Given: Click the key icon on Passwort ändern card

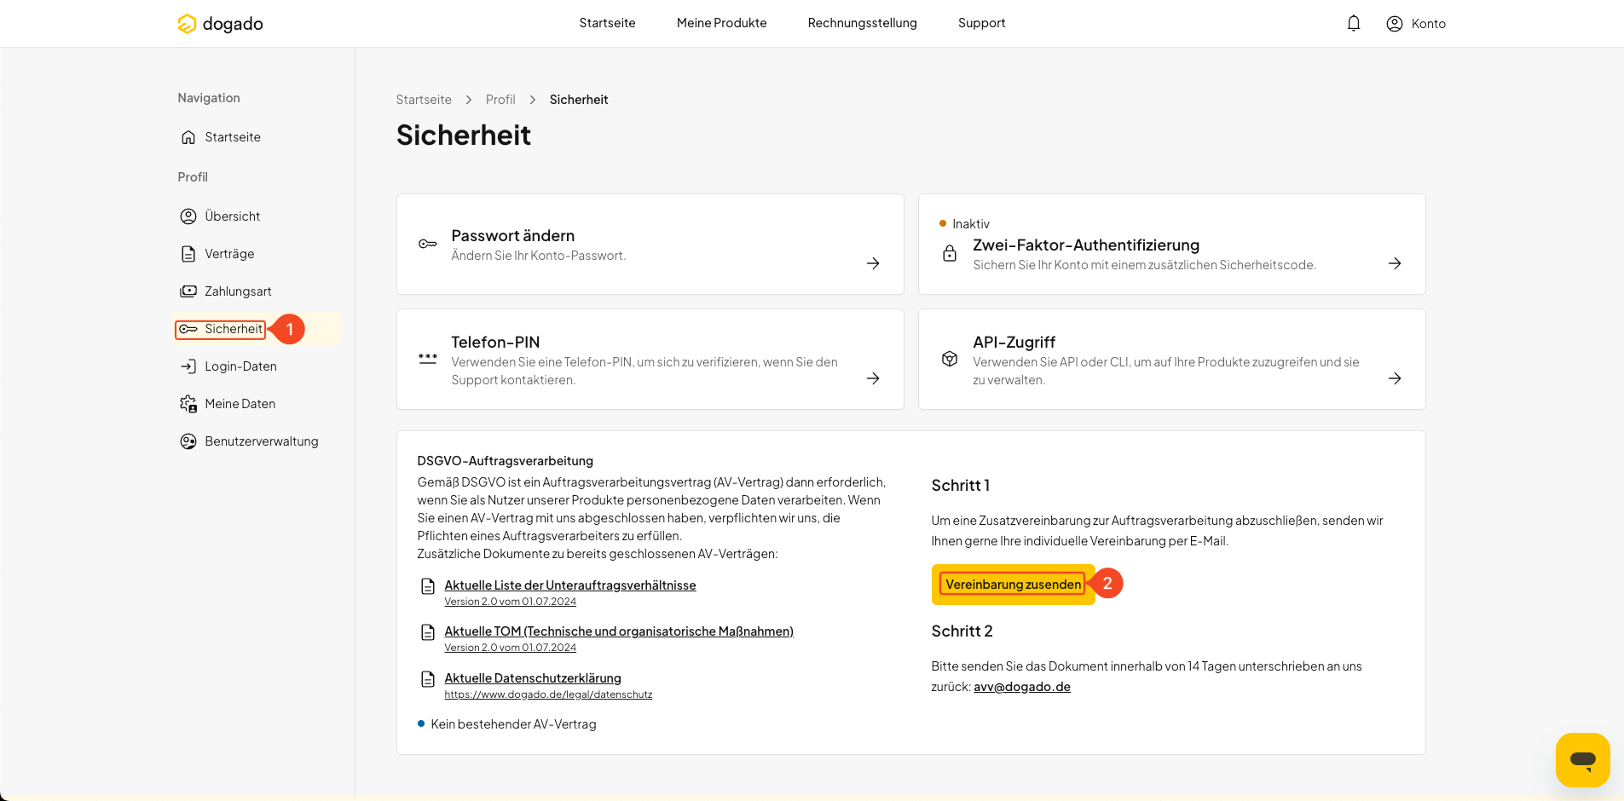Looking at the screenshot, I should click(428, 245).
